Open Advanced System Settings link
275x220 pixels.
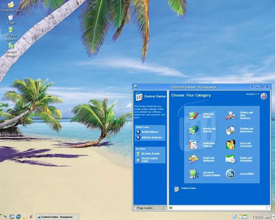point(212,174)
